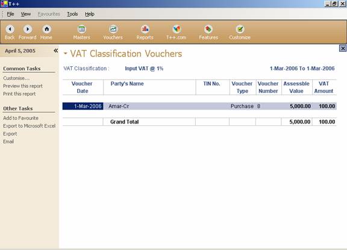Open the Customize toolbar icon
This screenshot has height=250, width=347.
tap(240, 29)
